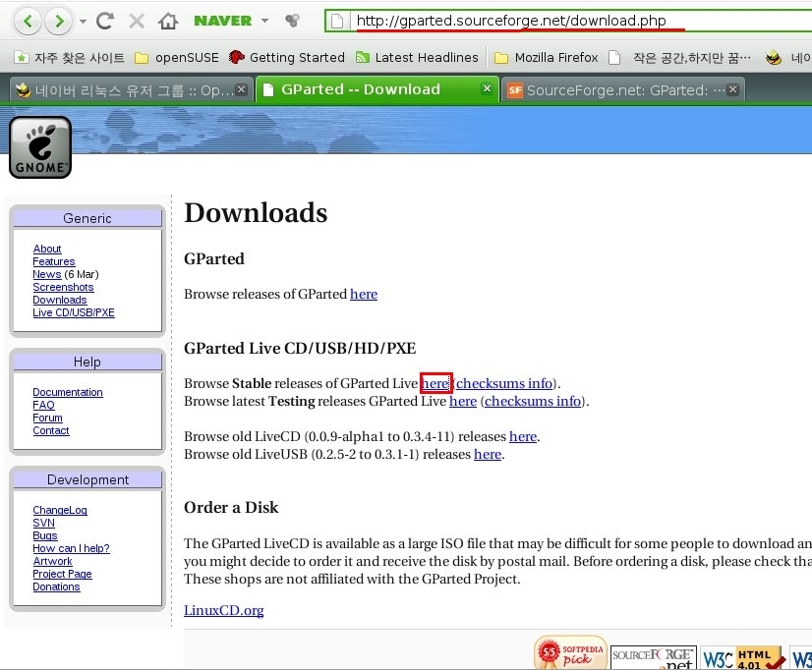Open the LinuxCD.org link
The image size is (812, 670).
point(224,610)
